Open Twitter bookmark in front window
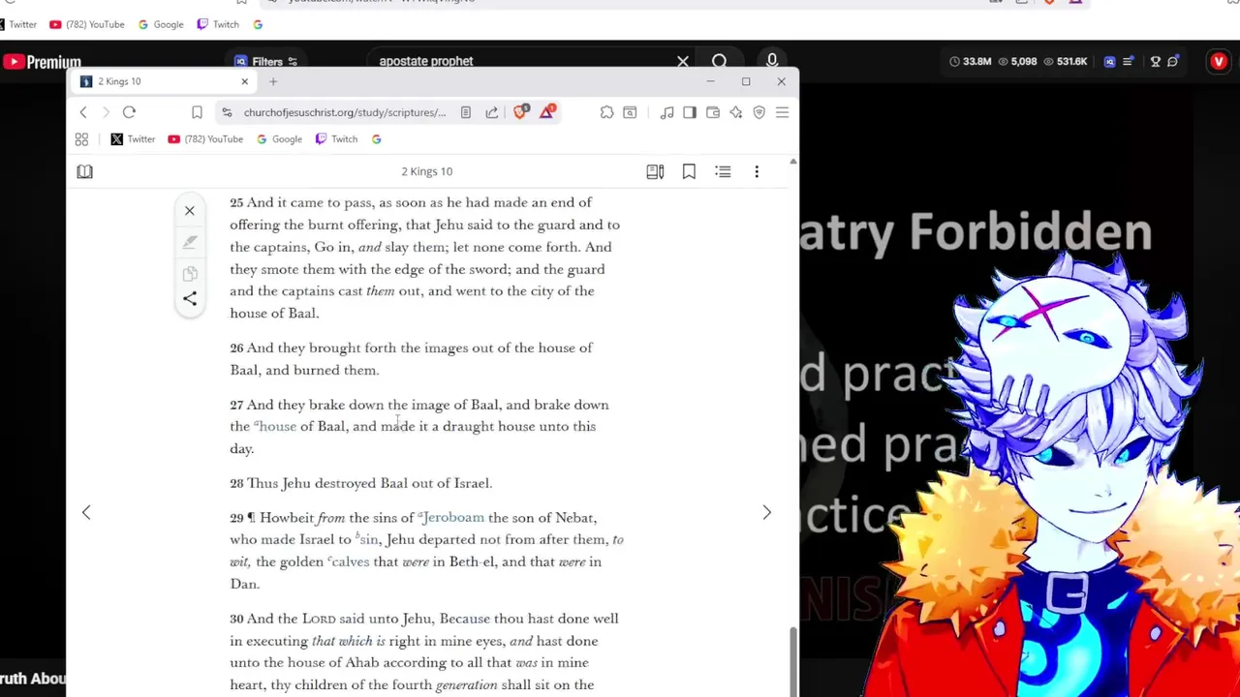1240x697 pixels. click(x=133, y=139)
